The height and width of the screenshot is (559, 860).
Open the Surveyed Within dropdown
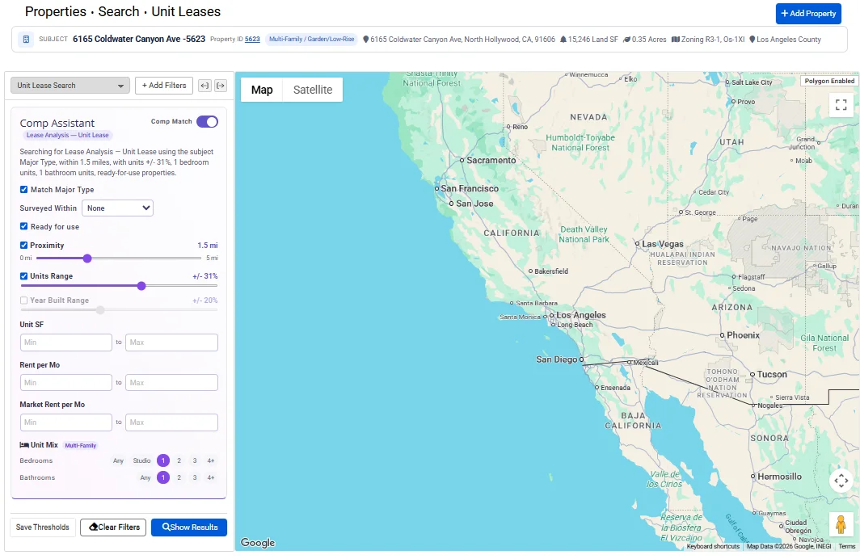117,208
